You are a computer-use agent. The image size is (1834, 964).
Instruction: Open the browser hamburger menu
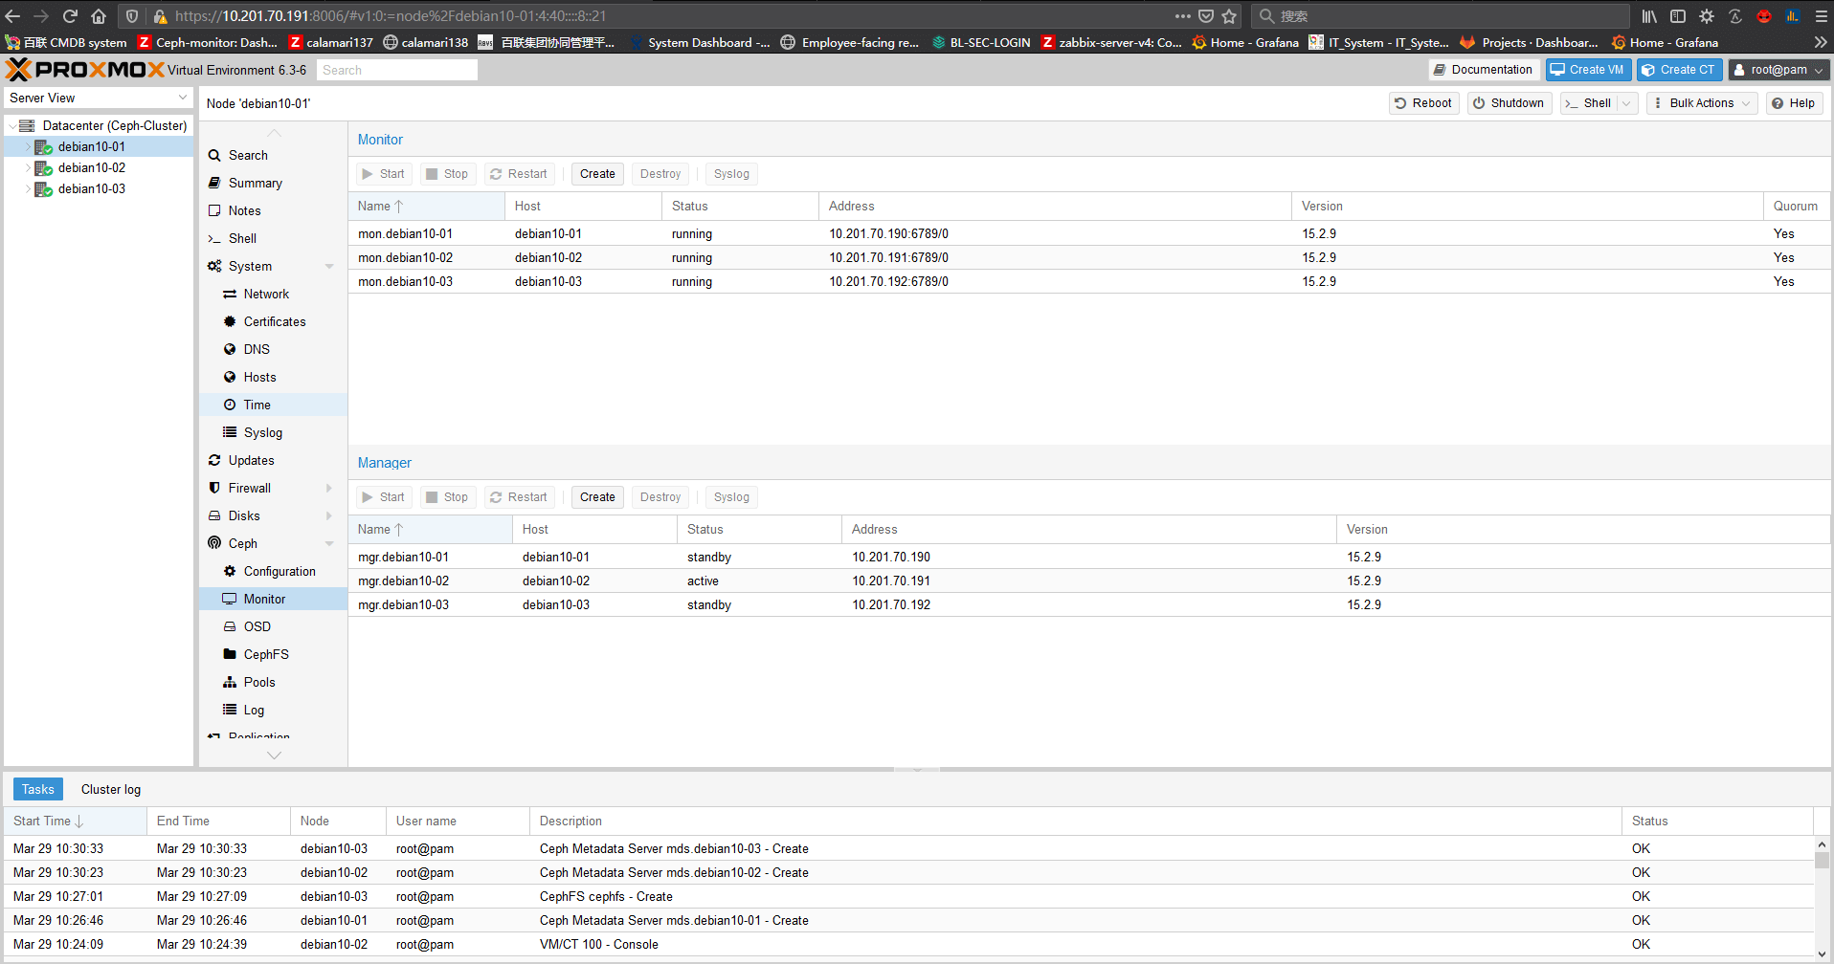point(1821,16)
